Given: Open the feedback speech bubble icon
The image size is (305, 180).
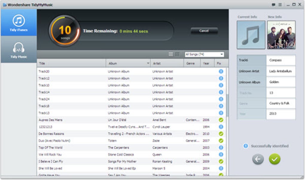Looking at the screenshot, I should pos(274,5).
